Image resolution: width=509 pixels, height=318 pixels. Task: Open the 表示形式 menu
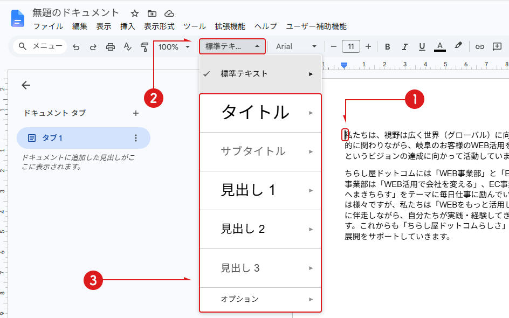tap(159, 26)
